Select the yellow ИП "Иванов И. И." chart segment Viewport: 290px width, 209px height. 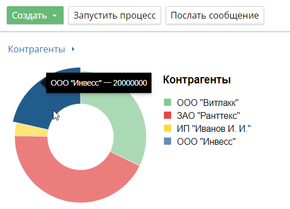click(31, 130)
